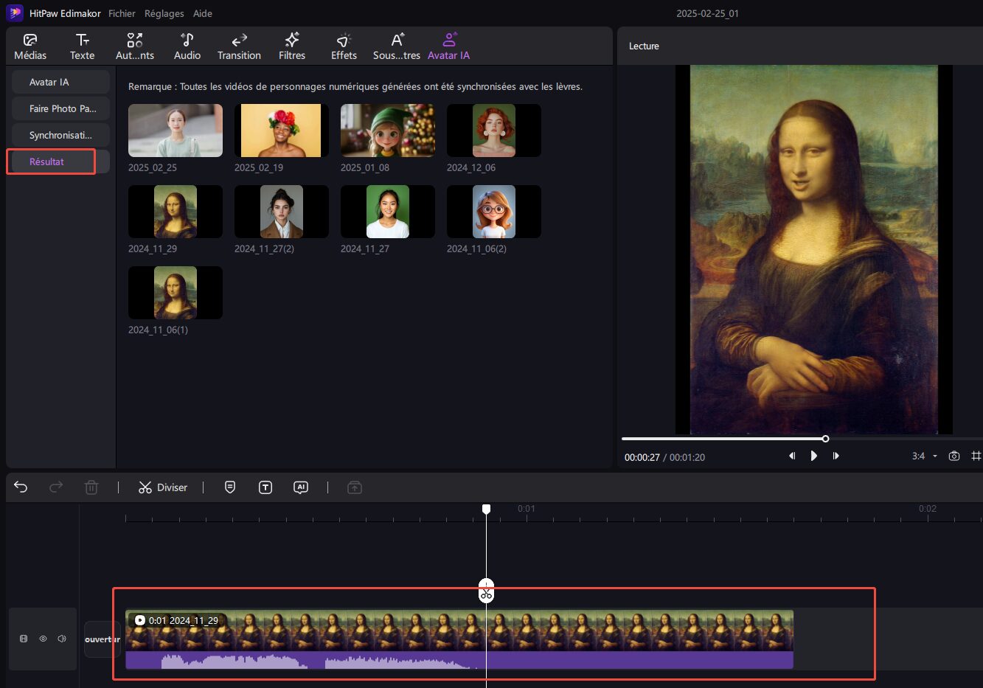
Task: Step to previous frame in preview
Action: click(x=792, y=456)
